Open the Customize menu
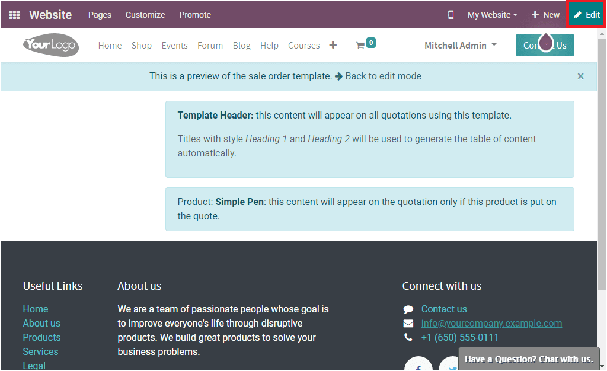The height and width of the screenshot is (371, 607). 145,14
